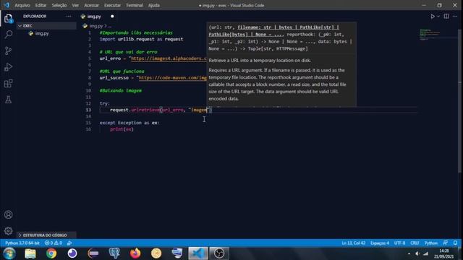Place cursor on line 16 print(ex)

point(122,129)
